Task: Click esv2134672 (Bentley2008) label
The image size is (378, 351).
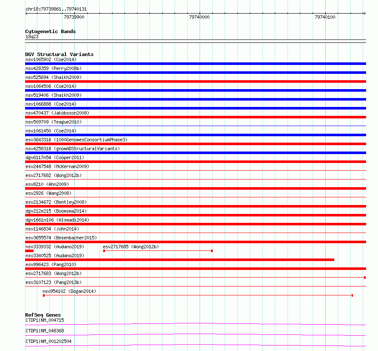Action: tap(56, 202)
